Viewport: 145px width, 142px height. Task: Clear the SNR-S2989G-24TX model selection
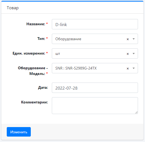pyautogui.click(x=128, y=69)
